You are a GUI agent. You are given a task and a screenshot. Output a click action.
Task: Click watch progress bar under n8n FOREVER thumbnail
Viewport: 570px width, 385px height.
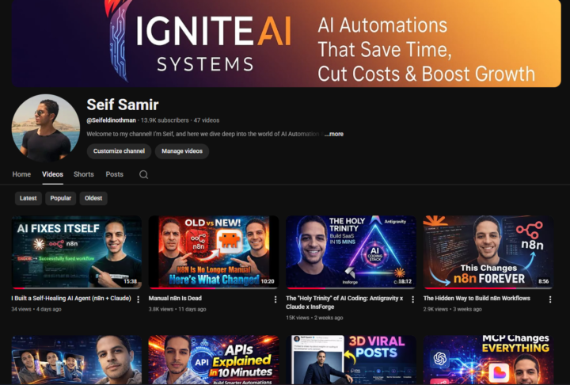click(488, 288)
